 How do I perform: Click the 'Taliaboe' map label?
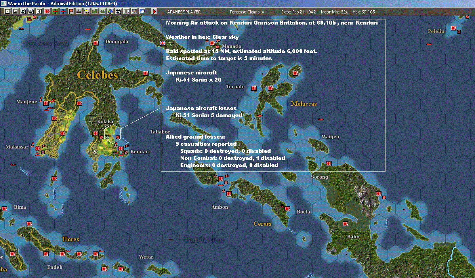pos(160,132)
